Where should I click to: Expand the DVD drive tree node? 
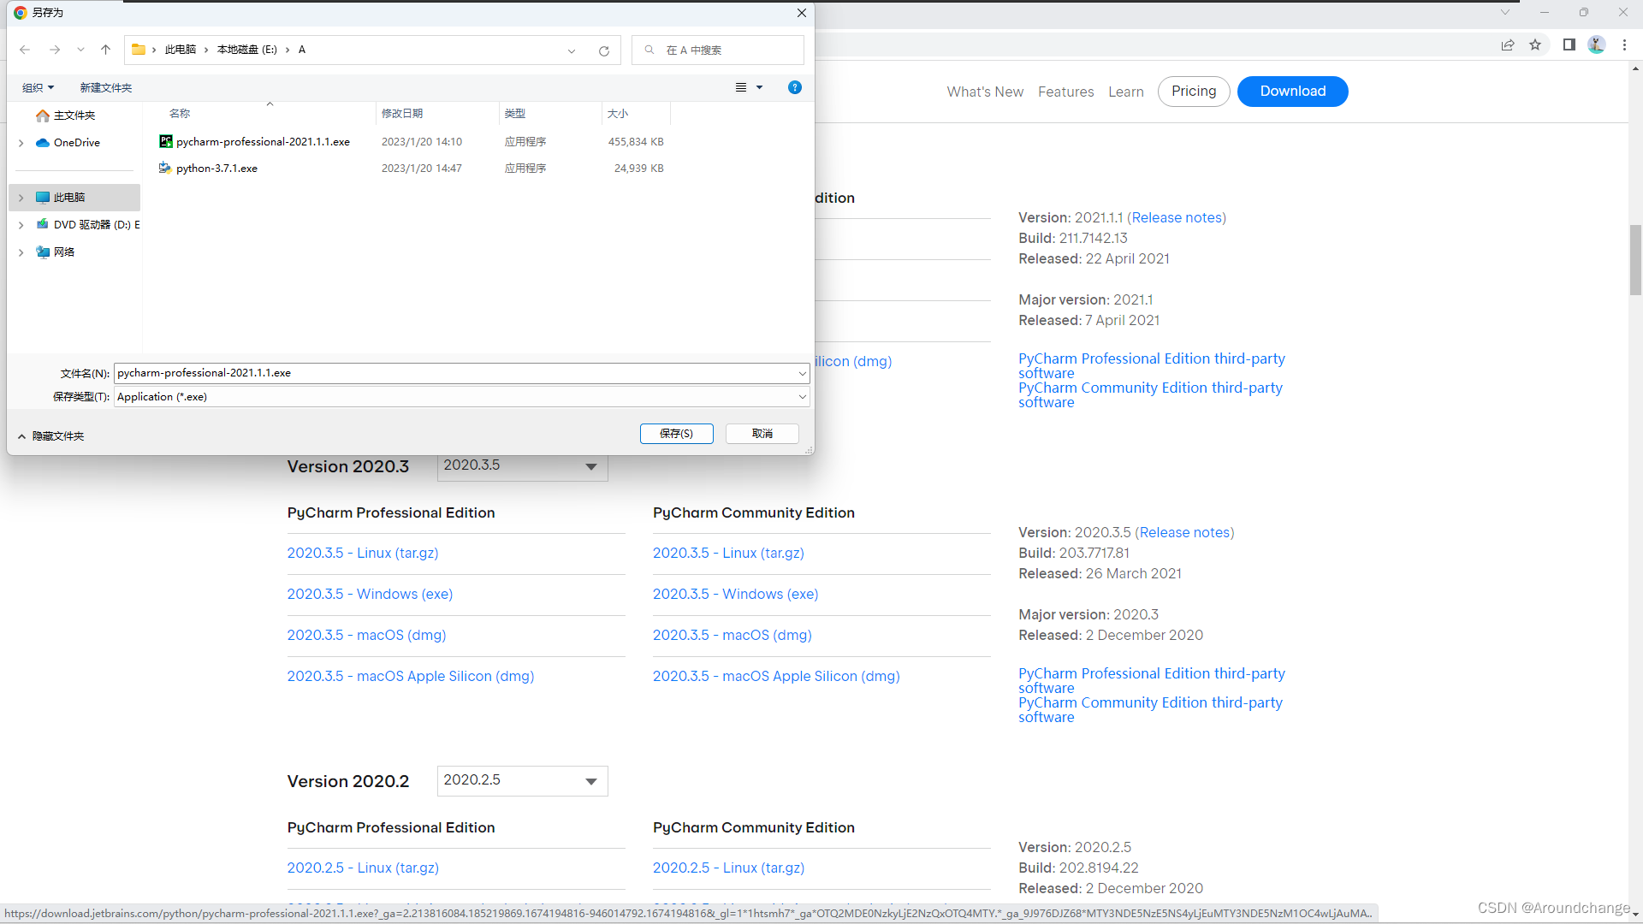click(21, 225)
